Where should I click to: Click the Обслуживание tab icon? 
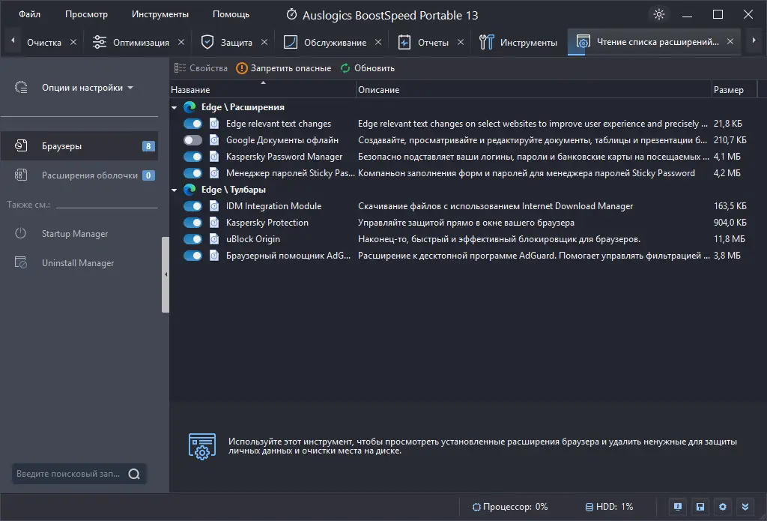(x=291, y=42)
